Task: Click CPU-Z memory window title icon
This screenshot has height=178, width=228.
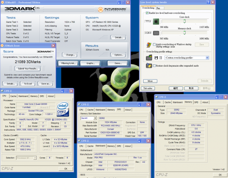Action: click(157, 97)
